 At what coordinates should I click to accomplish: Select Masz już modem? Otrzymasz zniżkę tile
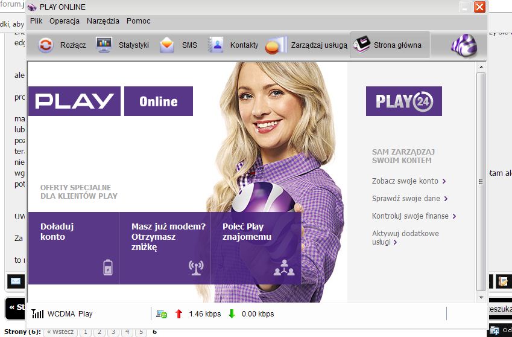coord(165,248)
